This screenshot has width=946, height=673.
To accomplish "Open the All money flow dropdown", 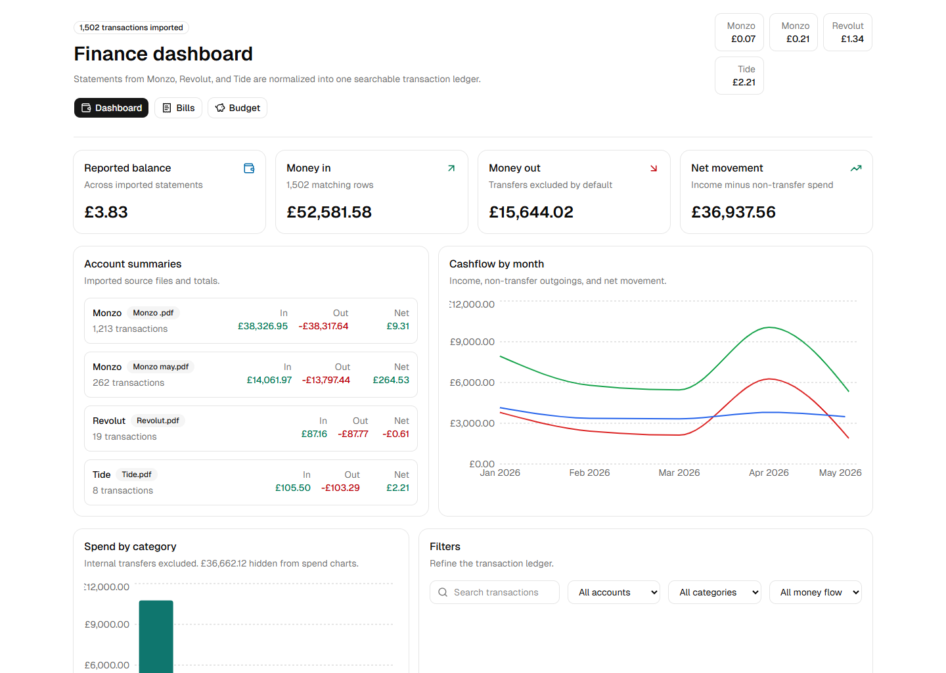I will click(815, 592).
